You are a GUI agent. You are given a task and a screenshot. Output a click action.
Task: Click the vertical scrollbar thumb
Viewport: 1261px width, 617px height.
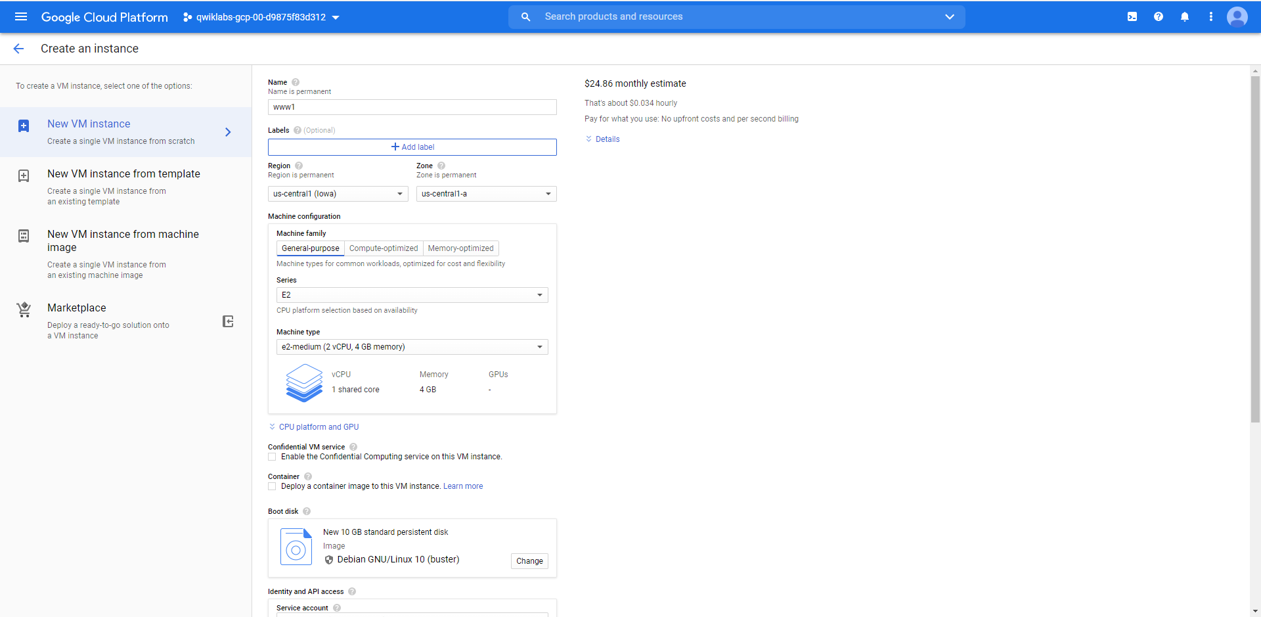pos(1255,250)
